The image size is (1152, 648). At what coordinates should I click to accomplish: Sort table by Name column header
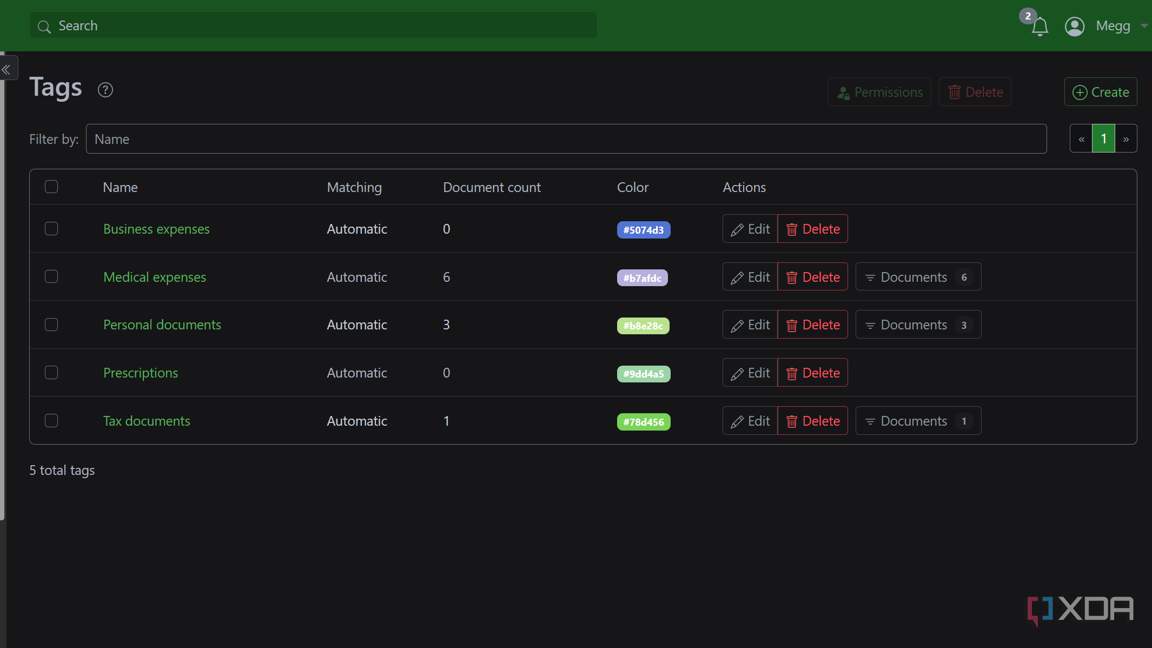click(x=120, y=187)
